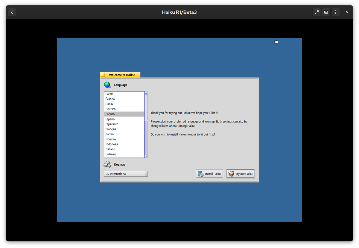Show the virtual keyboard from the title bar
The height and width of the screenshot is (248, 359).
[326, 12]
